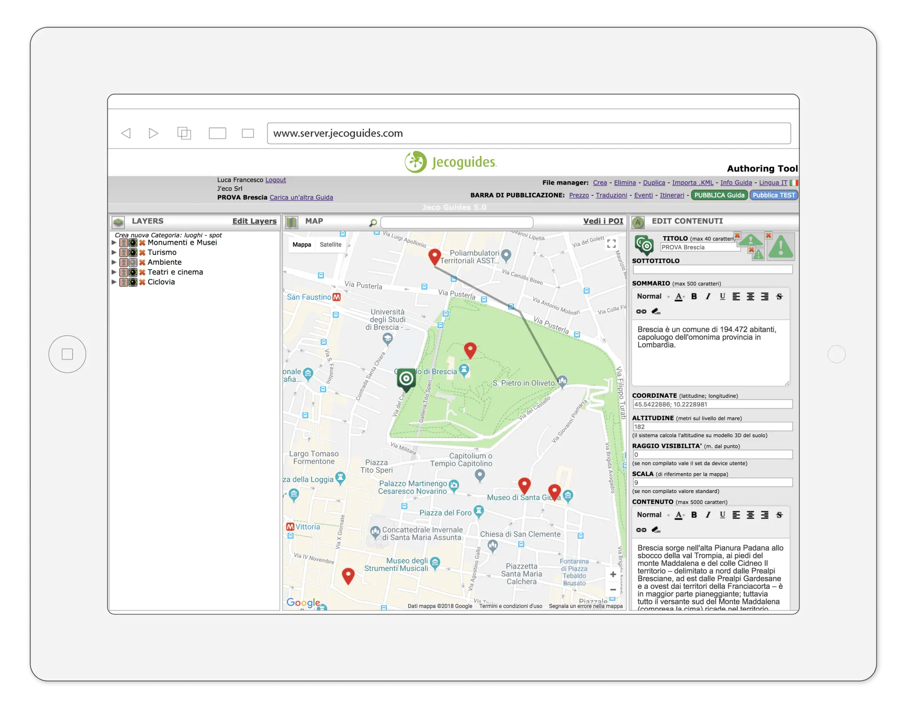
Task: Expand the Monumenti e Musei tree node
Action: [x=114, y=243]
